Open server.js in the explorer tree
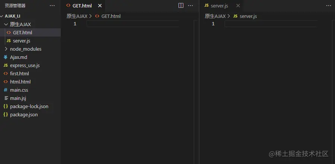 tap(30, 41)
